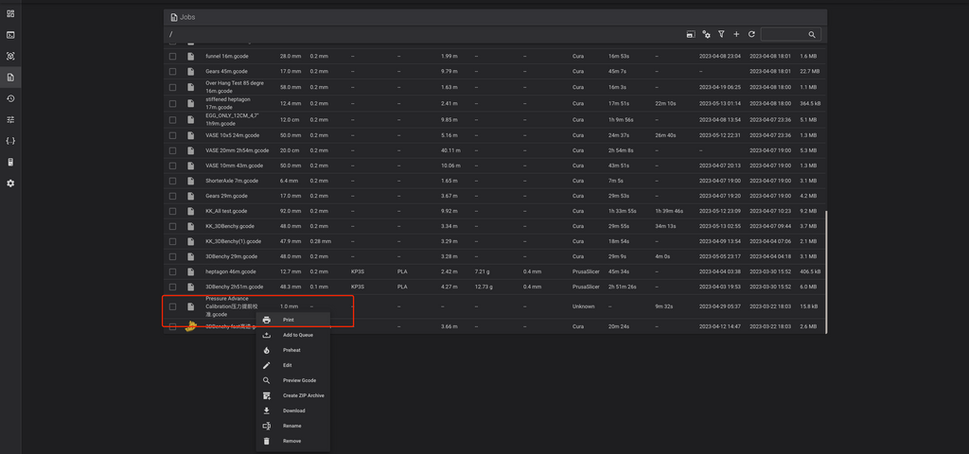Image resolution: width=969 pixels, height=454 pixels.
Task: Choose Add to Queue in context menu
Action: pos(293,335)
